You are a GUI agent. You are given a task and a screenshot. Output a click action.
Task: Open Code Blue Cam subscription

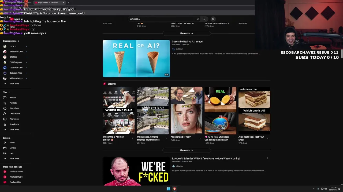(15, 68)
